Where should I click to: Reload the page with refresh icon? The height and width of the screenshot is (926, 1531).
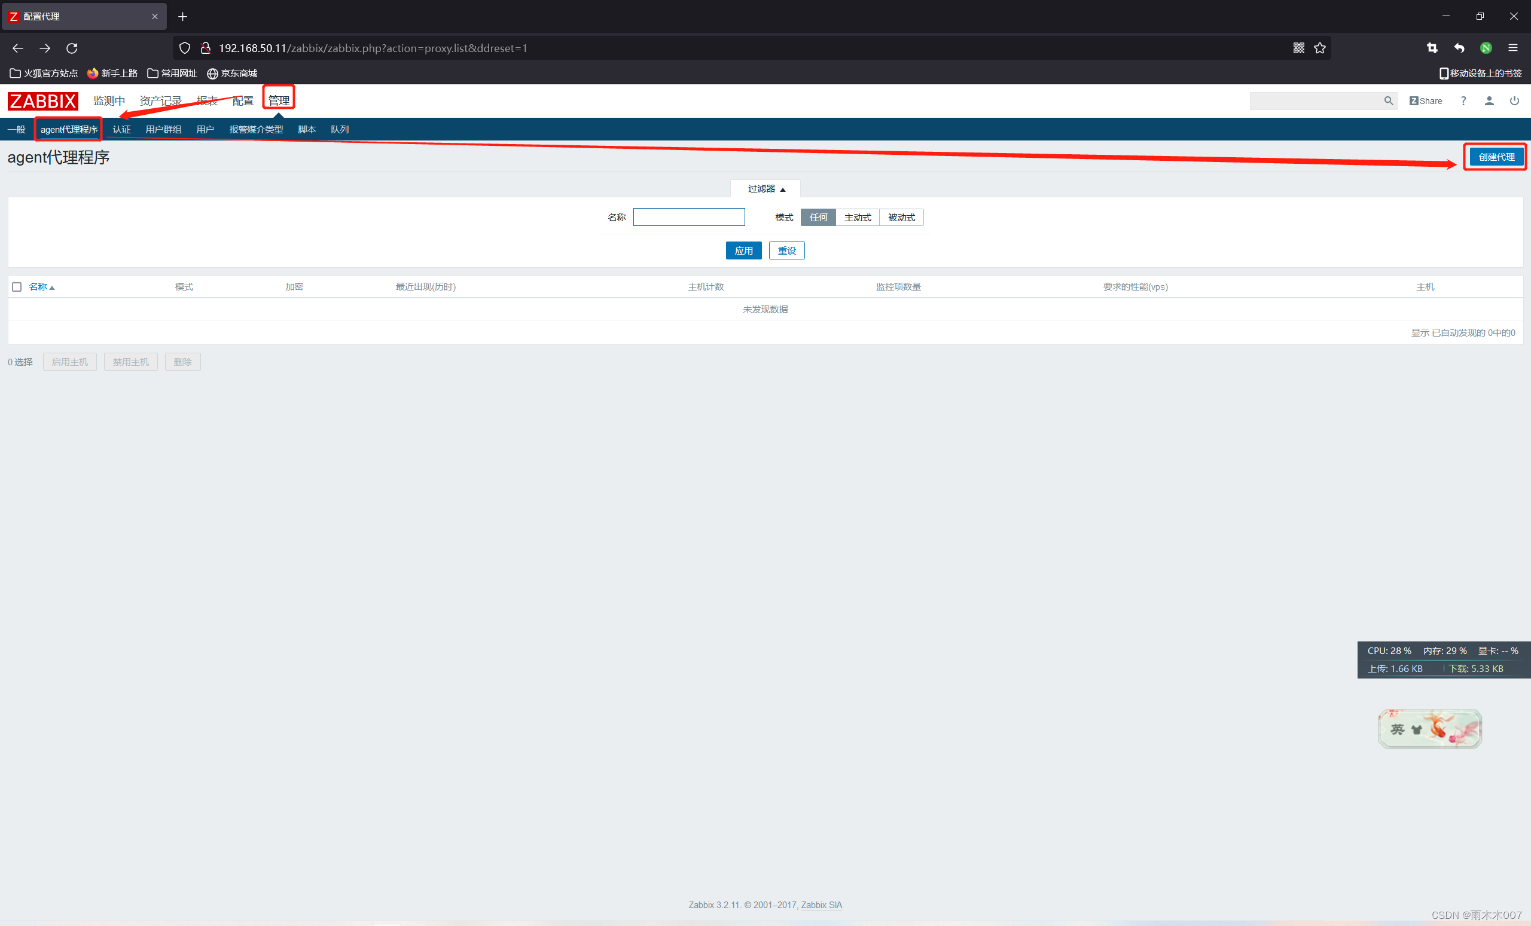[x=72, y=48]
